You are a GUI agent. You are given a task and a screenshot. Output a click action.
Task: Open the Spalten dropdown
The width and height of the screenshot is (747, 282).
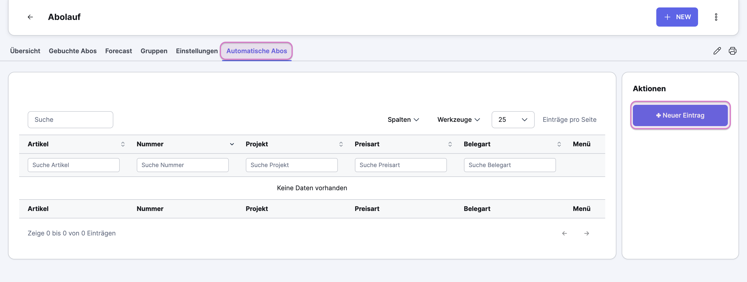click(x=403, y=120)
